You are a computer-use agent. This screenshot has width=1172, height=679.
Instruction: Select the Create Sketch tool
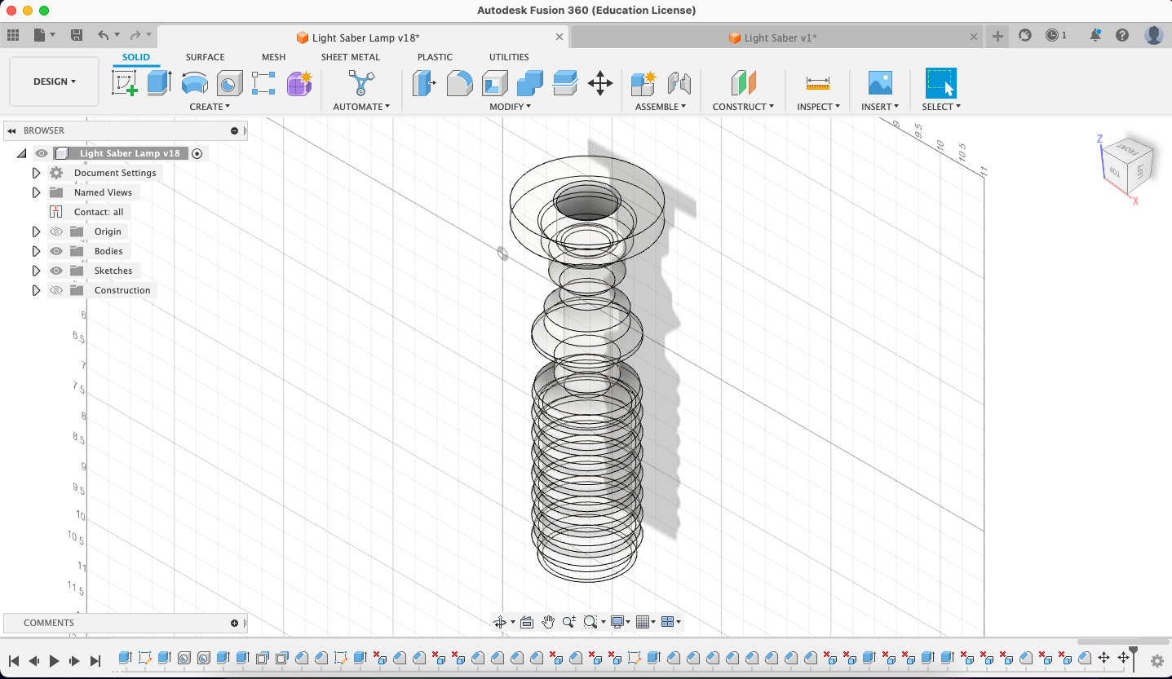click(126, 82)
